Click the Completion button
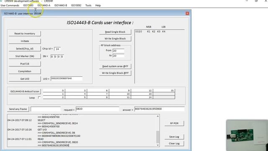Viewport: 268px width, 151px height. tap(25, 71)
